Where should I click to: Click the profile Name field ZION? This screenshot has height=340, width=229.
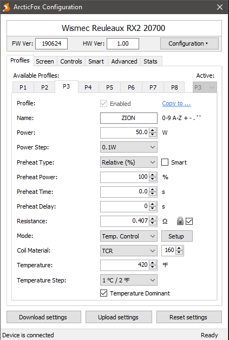pos(129,118)
